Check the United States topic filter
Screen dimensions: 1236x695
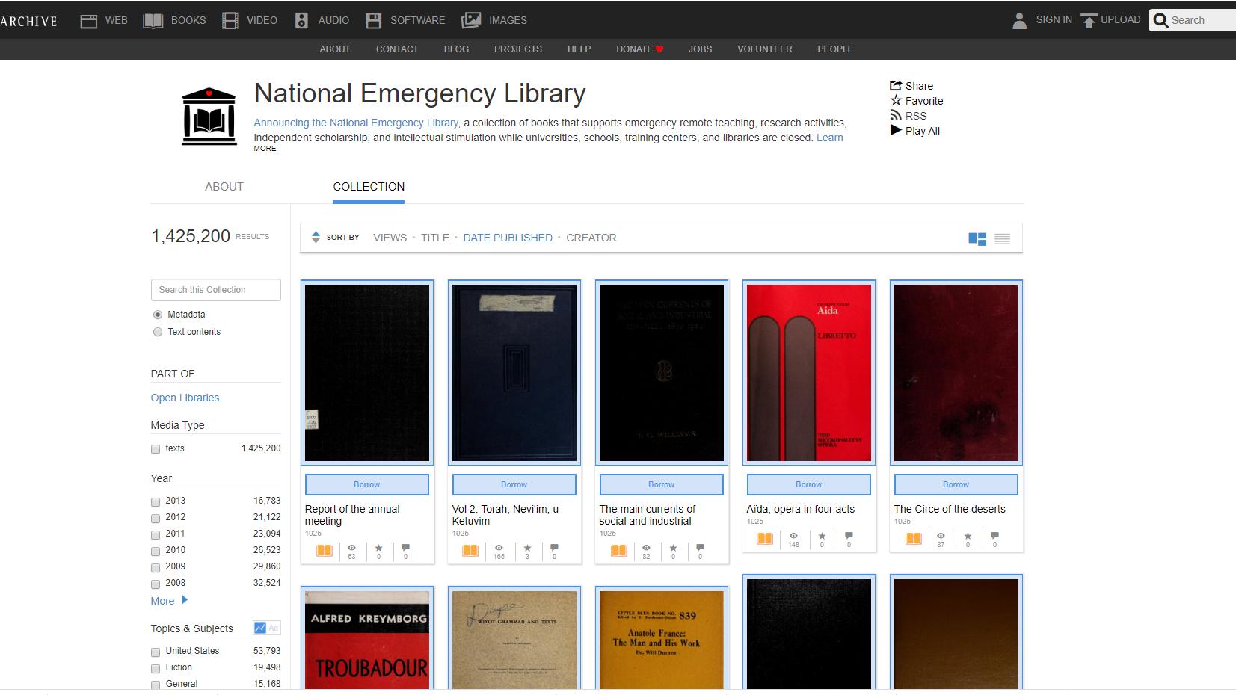coord(156,652)
